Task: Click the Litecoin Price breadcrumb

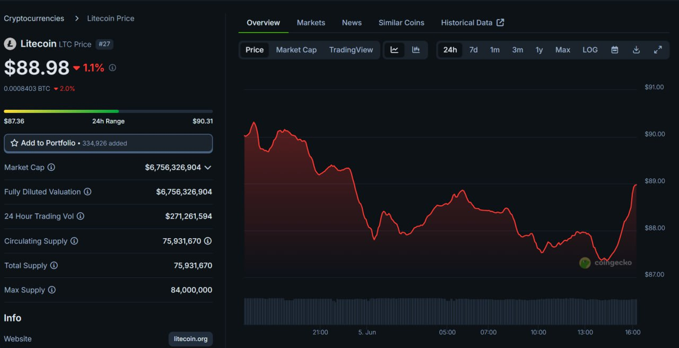Action: [x=111, y=18]
